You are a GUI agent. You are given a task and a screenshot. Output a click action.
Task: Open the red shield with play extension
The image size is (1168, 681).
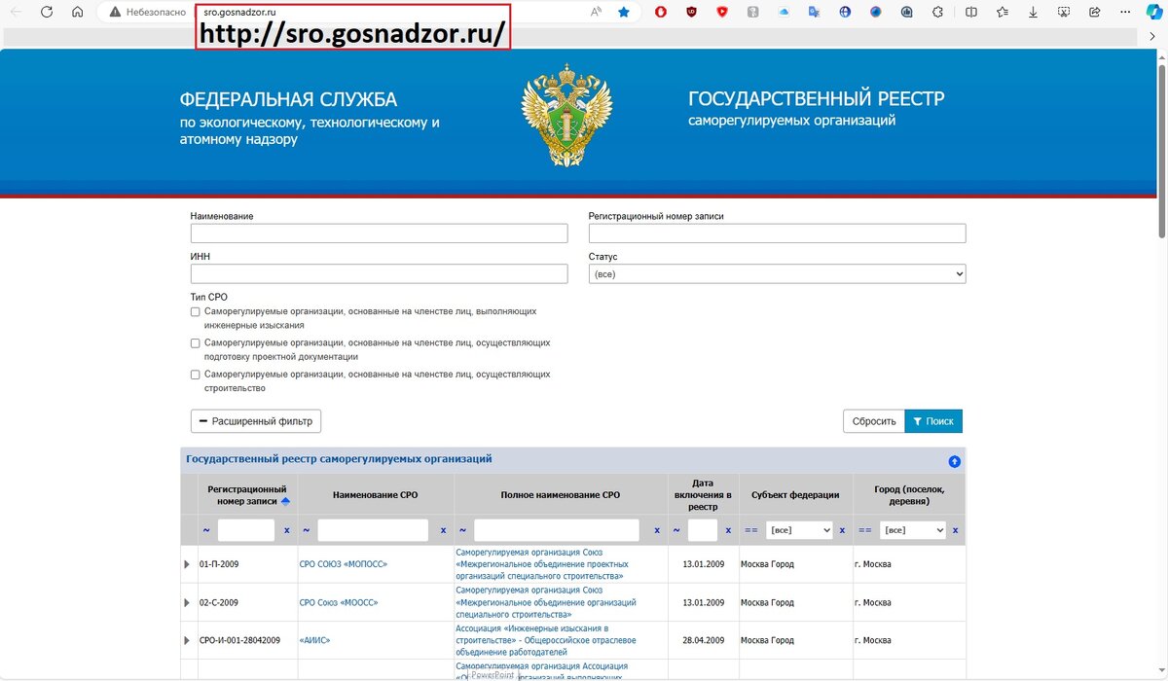pos(722,13)
